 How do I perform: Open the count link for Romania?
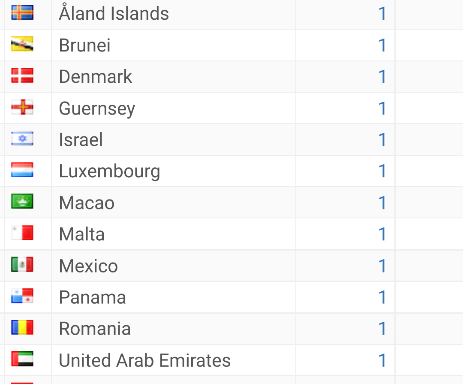(382, 329)
